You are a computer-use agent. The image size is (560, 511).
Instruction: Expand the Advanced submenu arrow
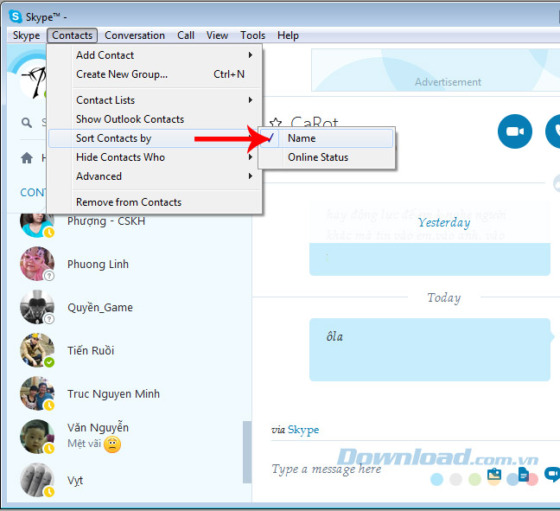pyautogui.click(x=251, y=176)
